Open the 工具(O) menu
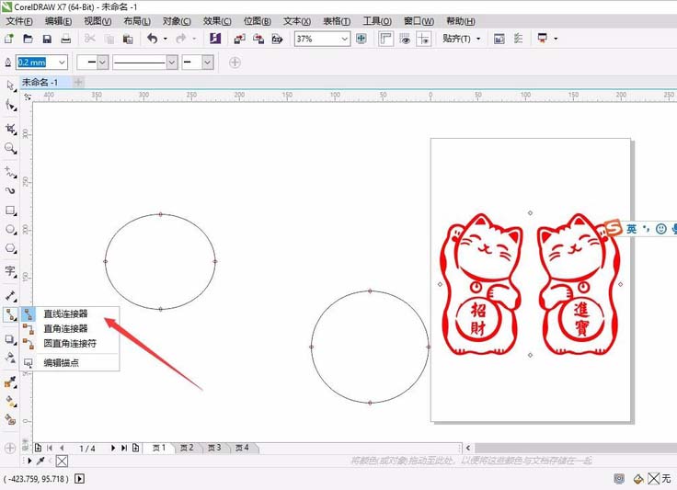Screen dimensions: 677x490 click(x=377, y=21)
